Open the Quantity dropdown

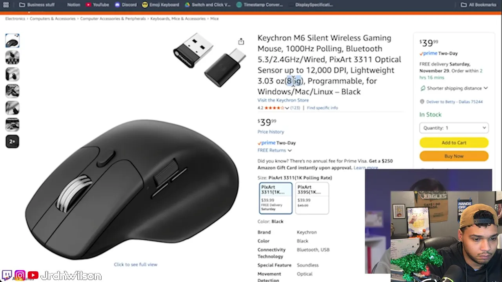pos(454,128)
